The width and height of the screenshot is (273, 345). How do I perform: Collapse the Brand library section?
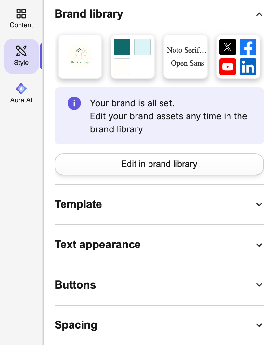click(259, 14)
